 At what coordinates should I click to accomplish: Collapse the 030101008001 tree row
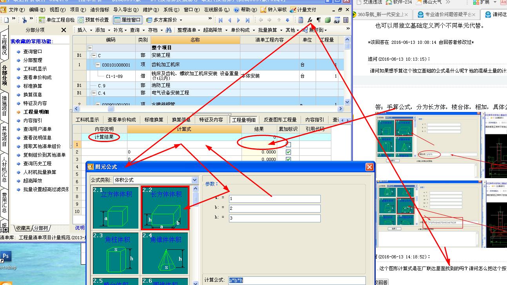click(98, 65)
